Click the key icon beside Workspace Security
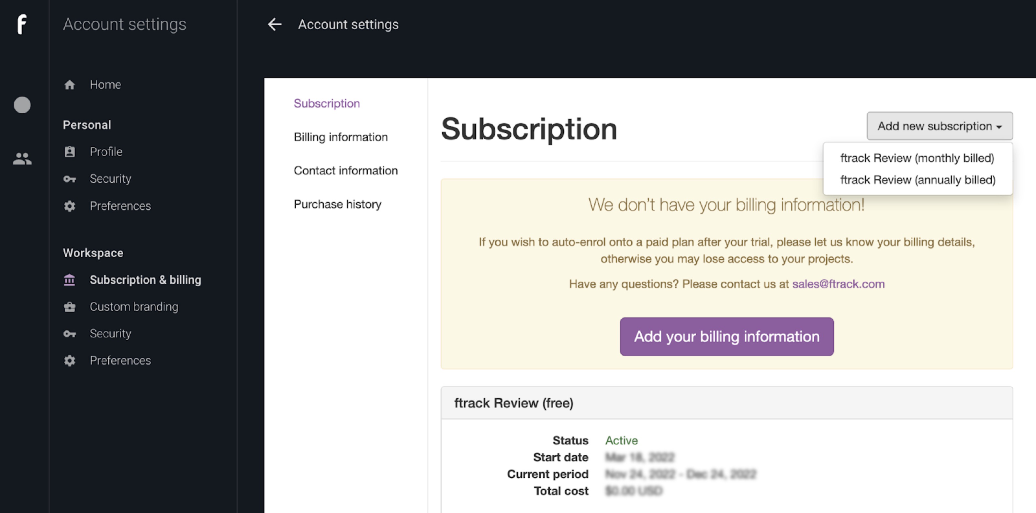Screen dimensions: 1036x513 point(70,334)
